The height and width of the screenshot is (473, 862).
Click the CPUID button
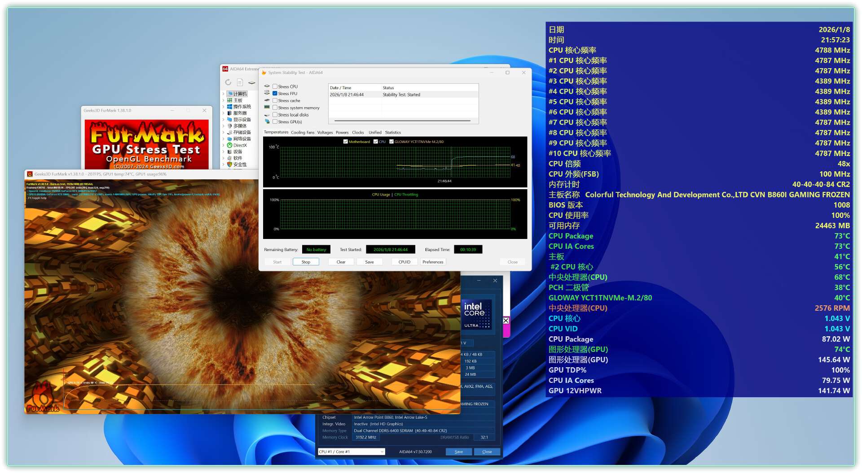click(x=404, y=262)
